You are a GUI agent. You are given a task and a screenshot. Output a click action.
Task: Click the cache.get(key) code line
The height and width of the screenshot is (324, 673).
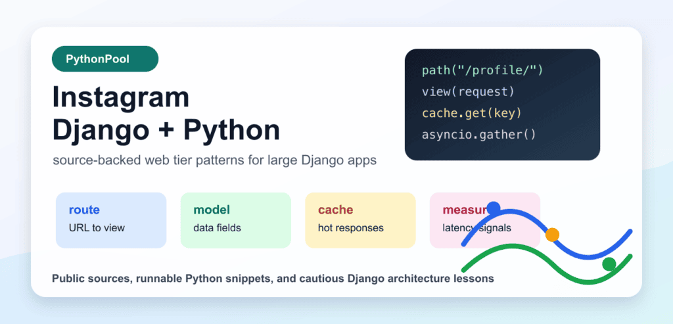coord(471,113)
